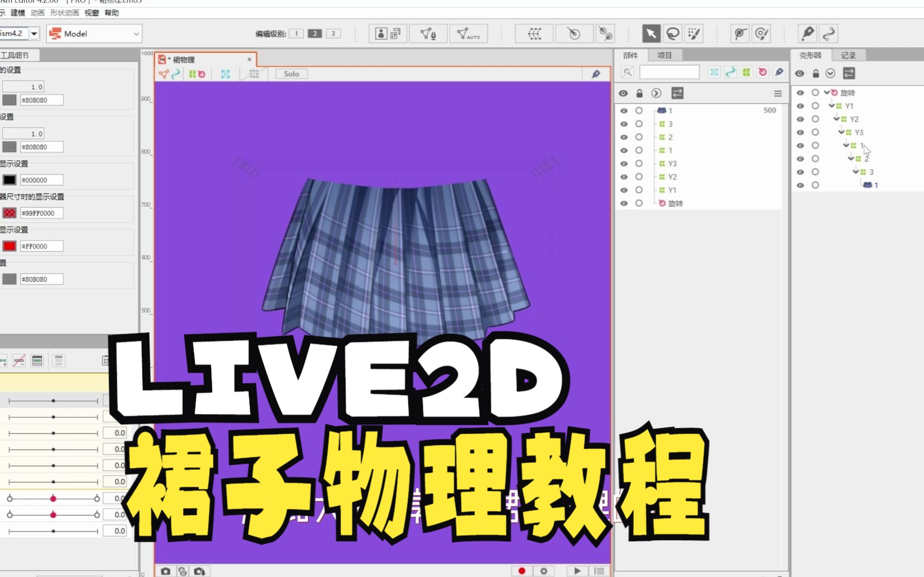Open the texture atlas edit tool
The height and width of the screenshot is (577, 924).
coord(388,34)
